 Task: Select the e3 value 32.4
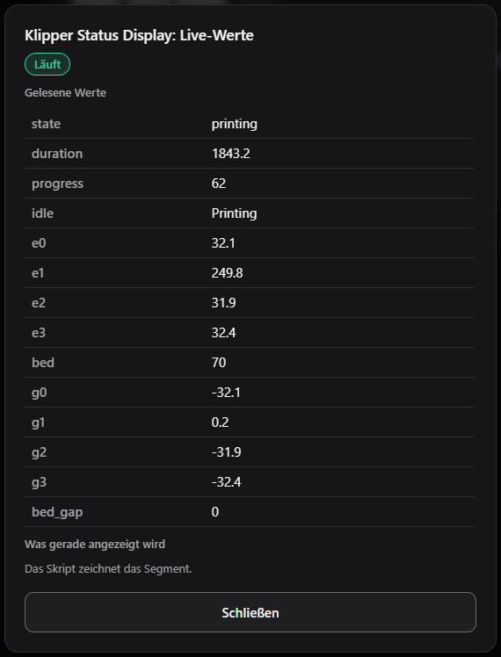click(223, 333)
